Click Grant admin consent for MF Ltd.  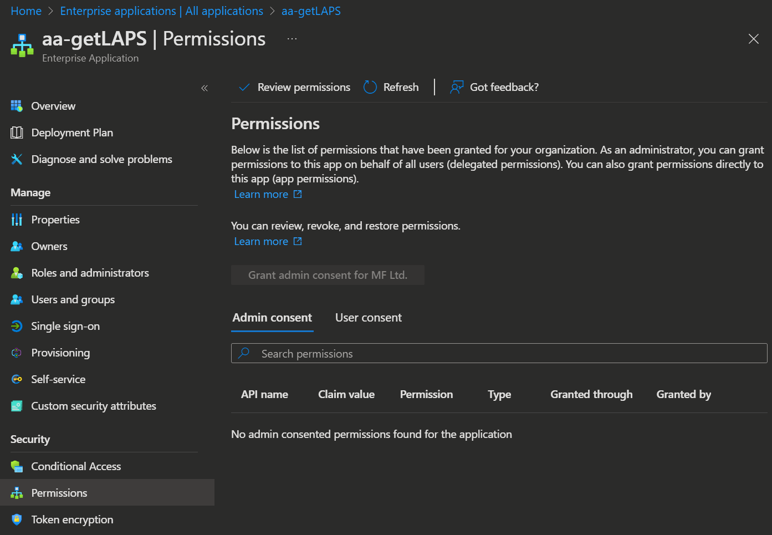pos(328,275)
